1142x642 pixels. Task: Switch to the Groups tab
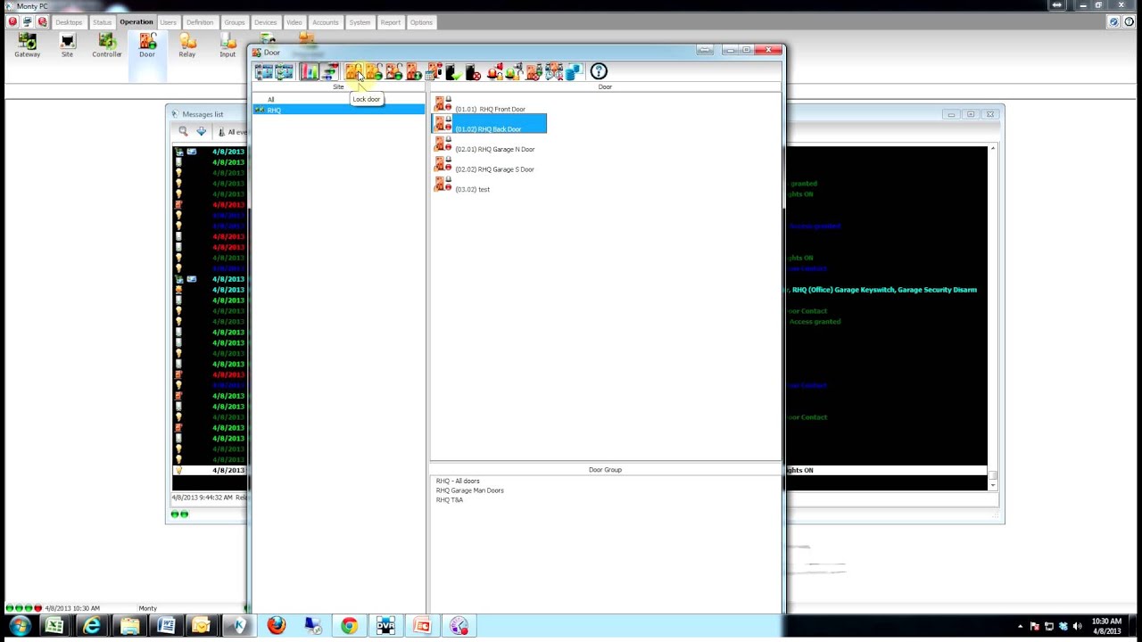(235, 22)
